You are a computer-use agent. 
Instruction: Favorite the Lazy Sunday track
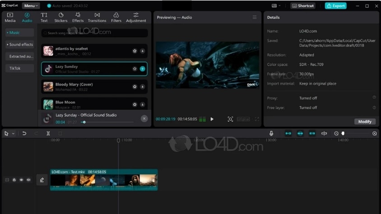[135, 69]
